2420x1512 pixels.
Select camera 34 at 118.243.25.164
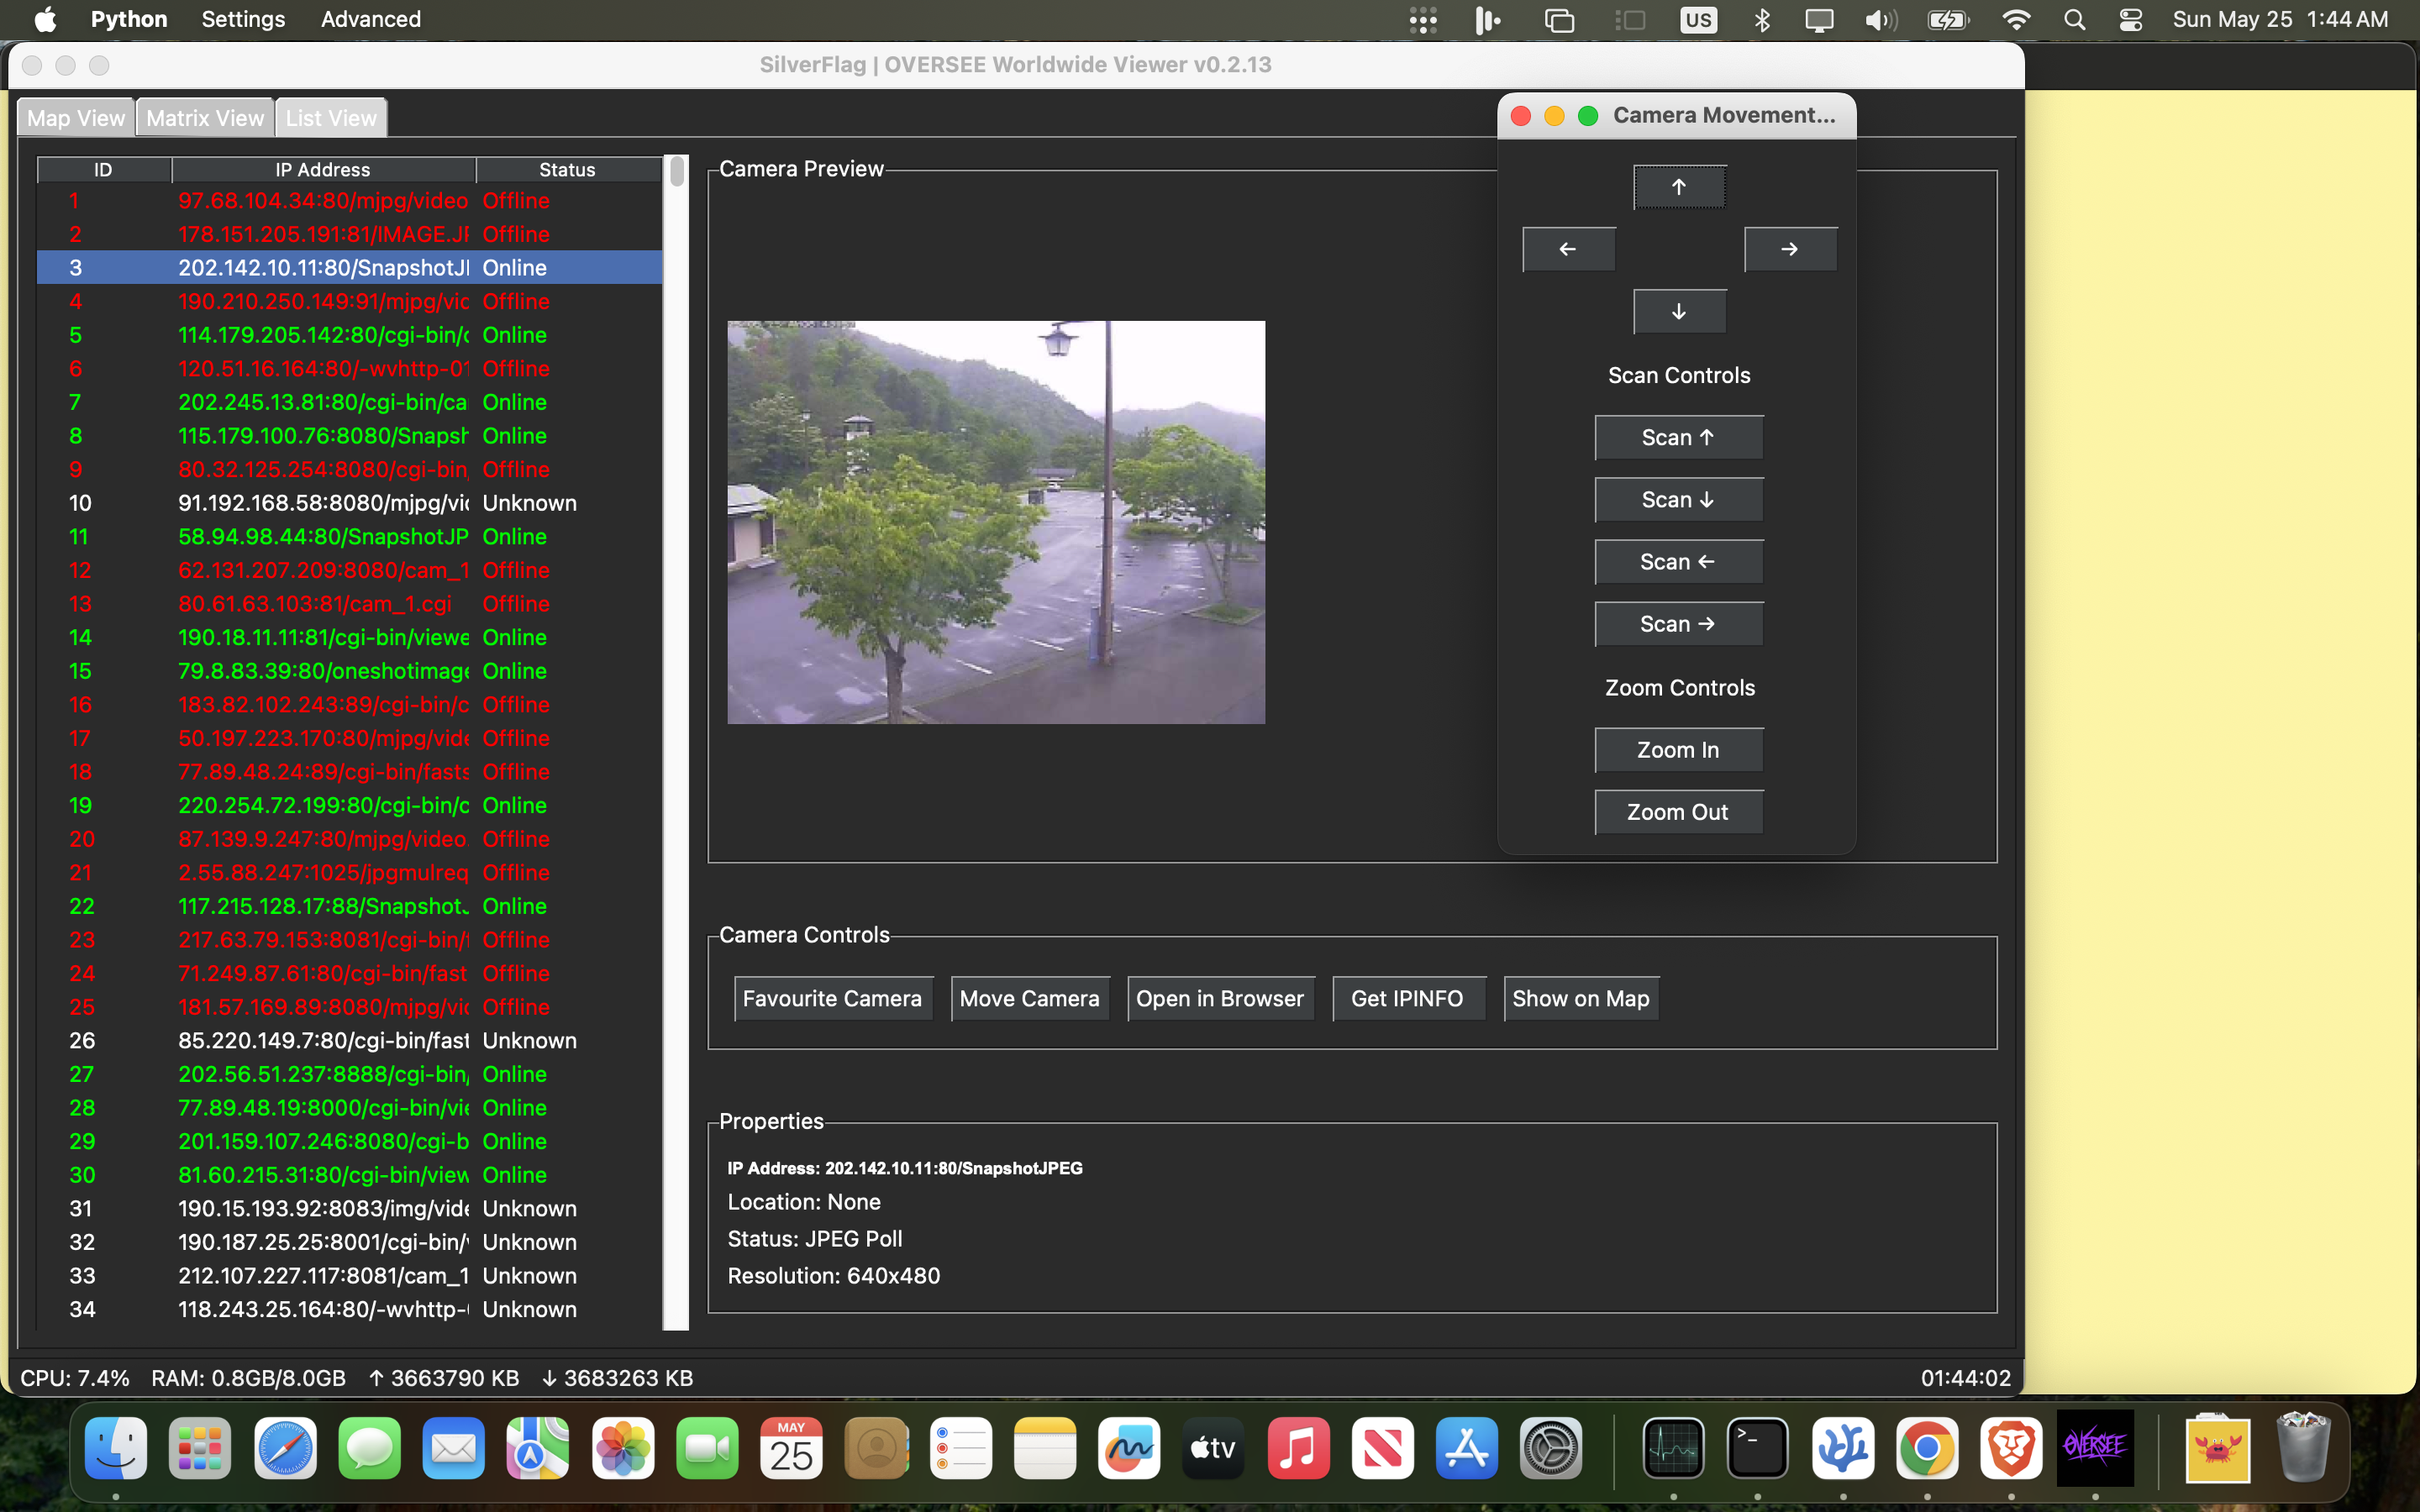pos(349,1309)
